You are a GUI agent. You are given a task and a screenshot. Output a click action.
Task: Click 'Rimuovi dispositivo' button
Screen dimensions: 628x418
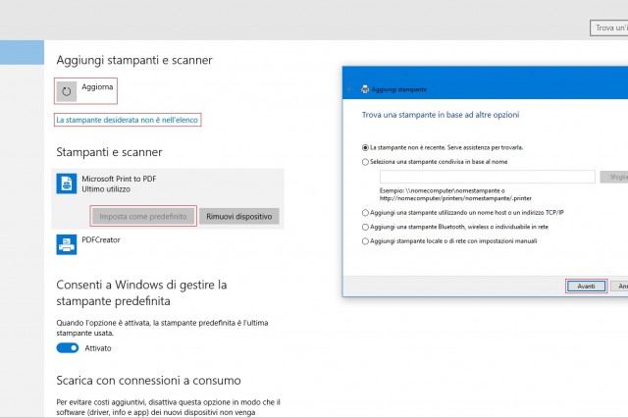coord(239,216)
